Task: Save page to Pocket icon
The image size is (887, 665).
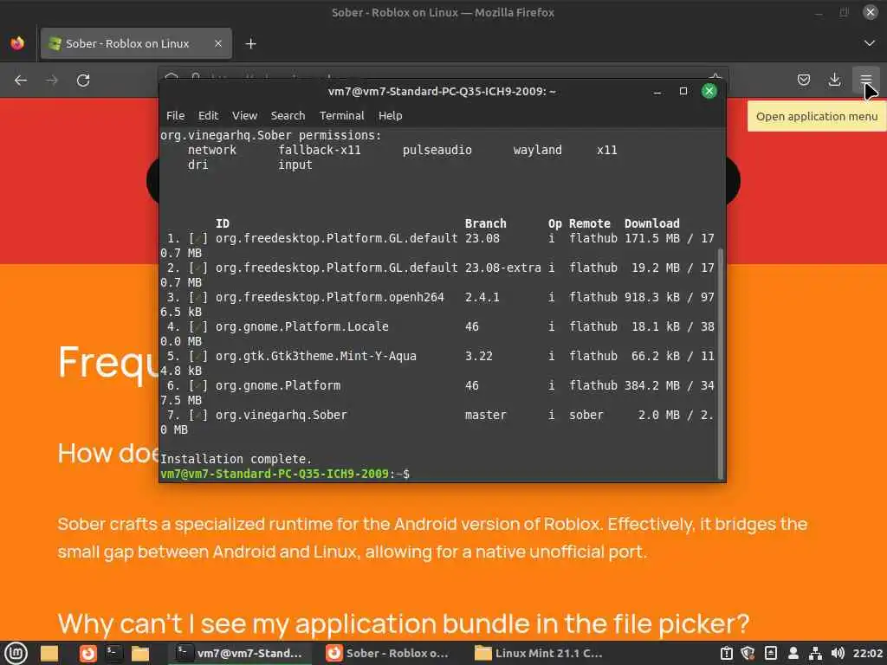Action: tap(804, 80)
